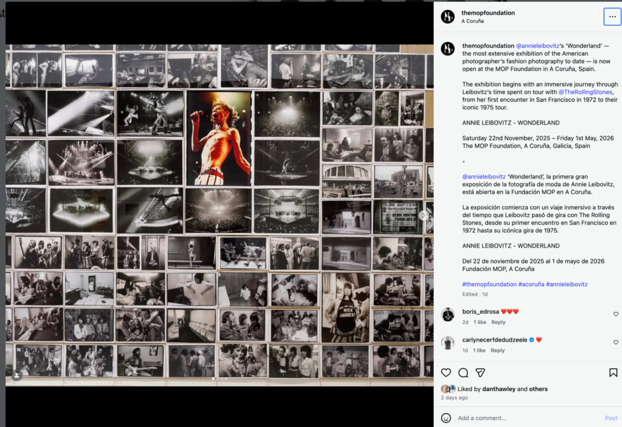Toggle like on the post with the heart

(x=446, y=373)
